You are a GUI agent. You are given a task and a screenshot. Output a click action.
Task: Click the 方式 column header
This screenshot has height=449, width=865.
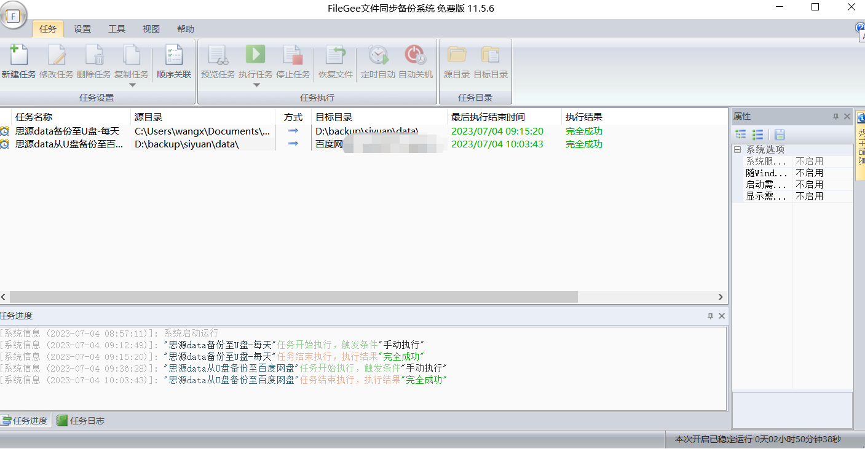pos(293,117)
